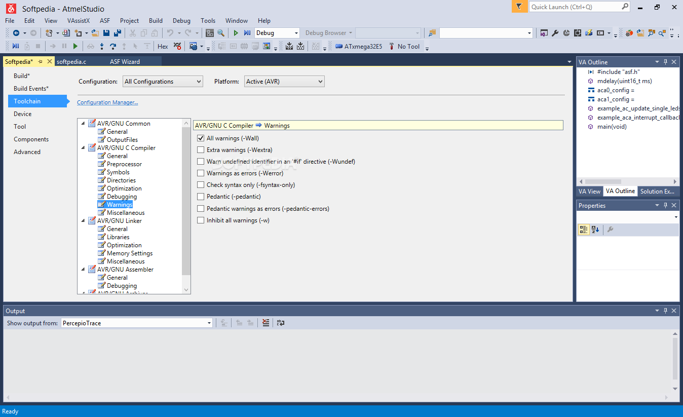Click the New Project icon
The height and width of the screenshot is (417, 683).
point(49,33)
